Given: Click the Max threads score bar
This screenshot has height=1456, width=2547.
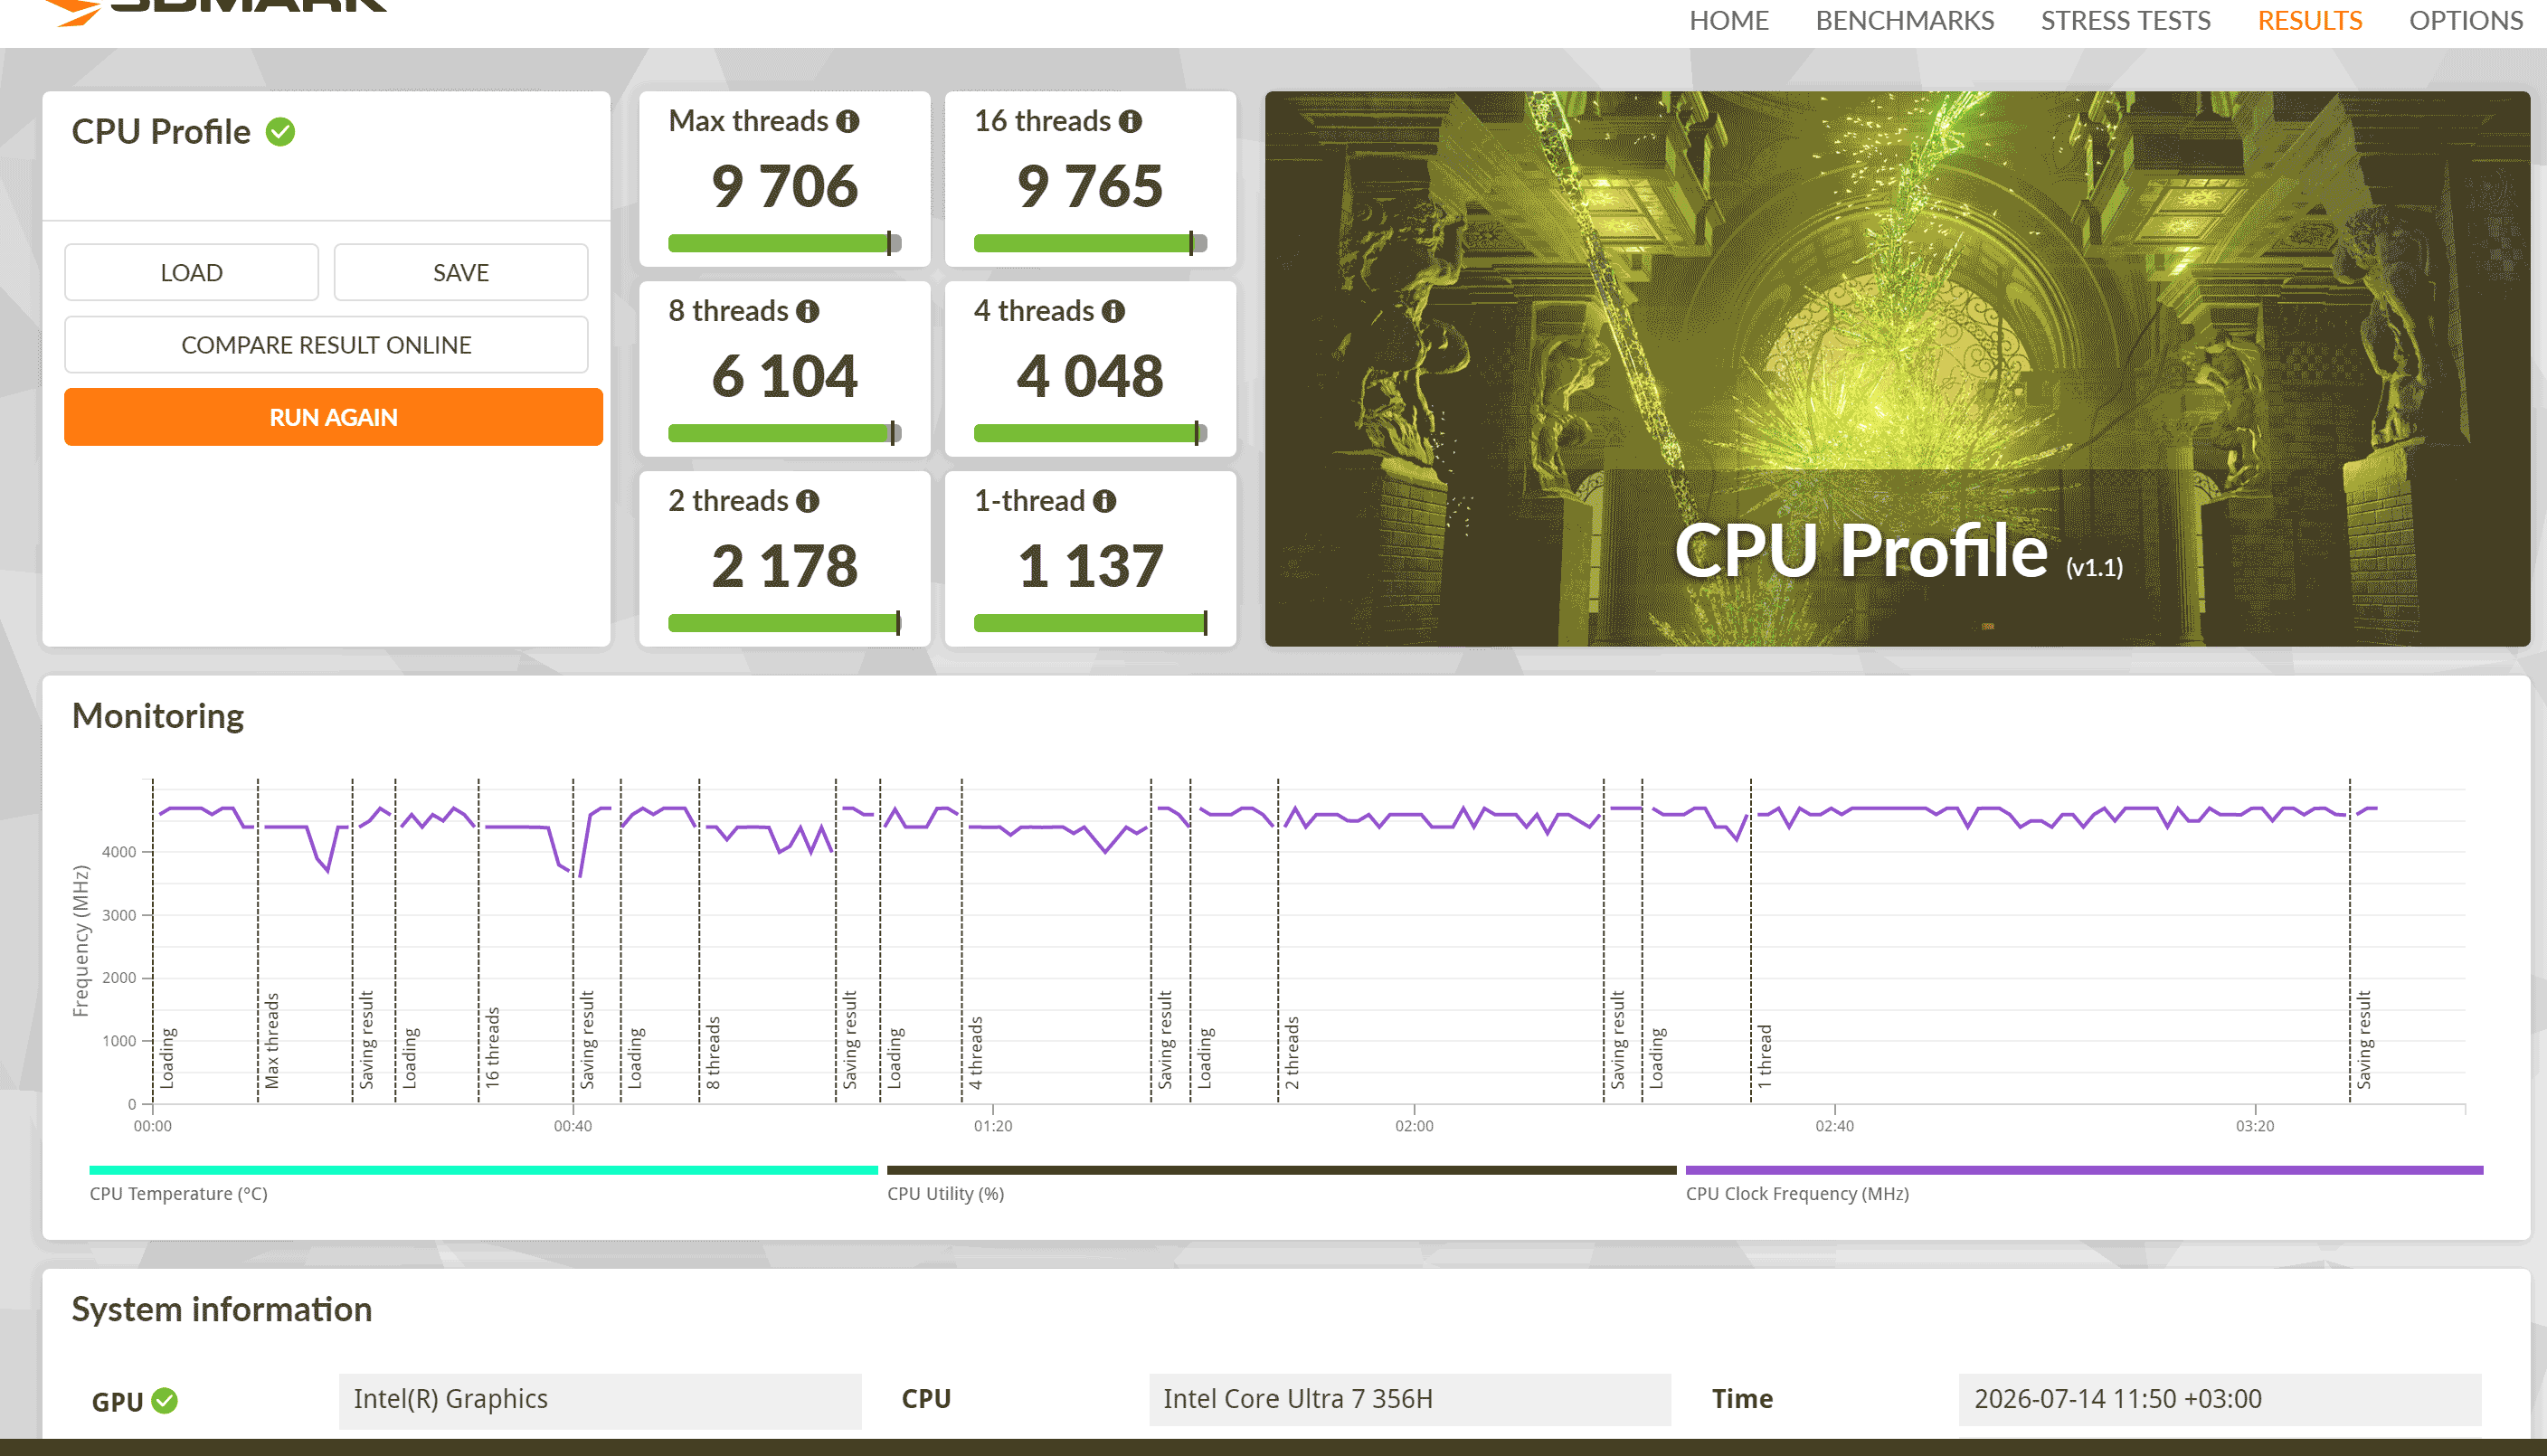Looking at the screenshot, I should (785, 243).
